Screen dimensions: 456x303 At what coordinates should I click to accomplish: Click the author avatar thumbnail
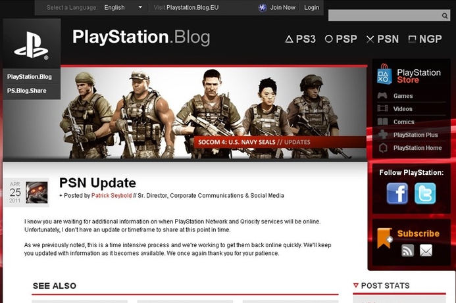pyautogui.click(x=37, y=193)
